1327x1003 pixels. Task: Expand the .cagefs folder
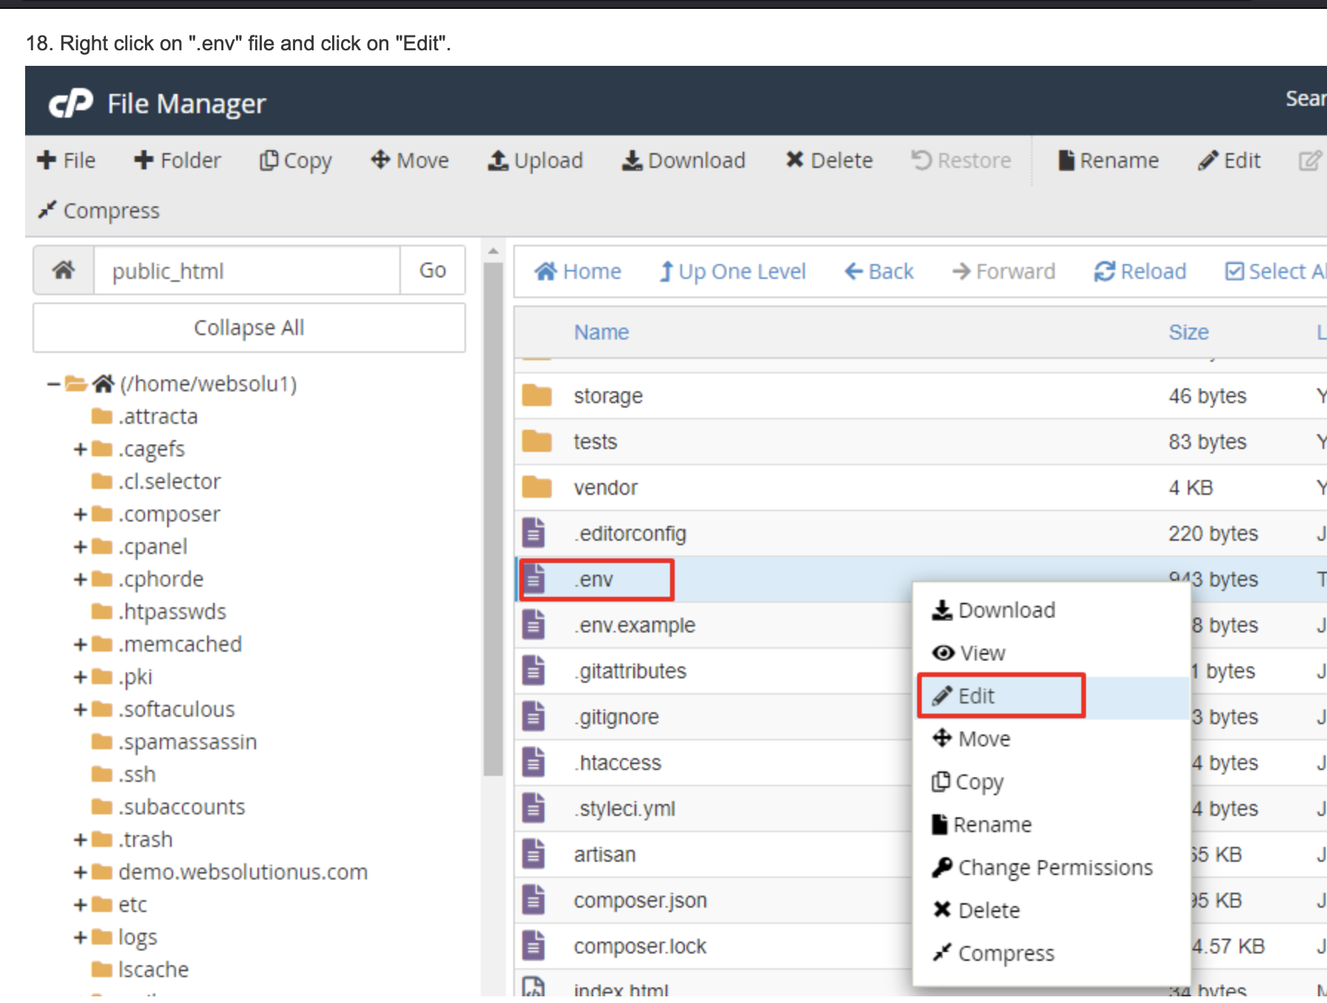pos(81,449)
